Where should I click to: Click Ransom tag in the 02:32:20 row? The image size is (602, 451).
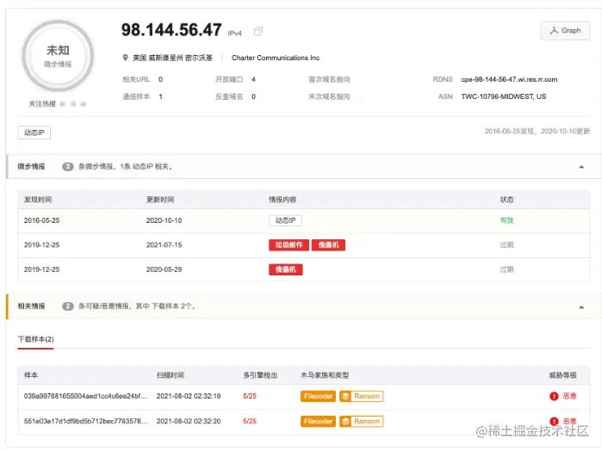point(362,422)
